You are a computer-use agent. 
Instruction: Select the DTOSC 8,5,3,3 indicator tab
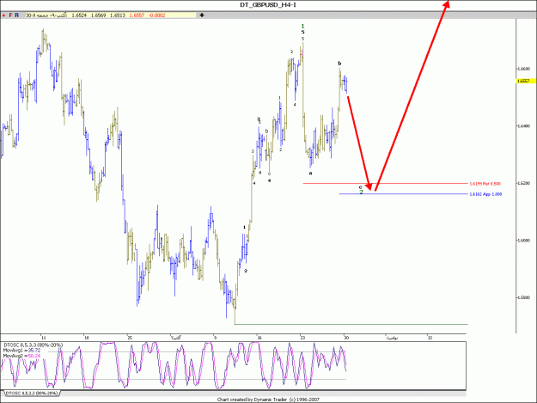[32, 394]
